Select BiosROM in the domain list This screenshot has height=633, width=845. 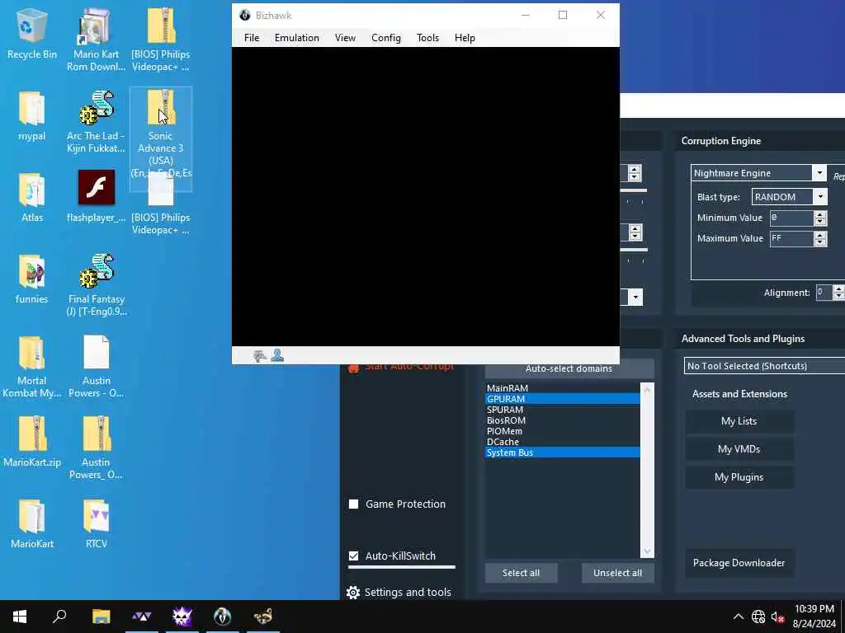coord(563,420)
